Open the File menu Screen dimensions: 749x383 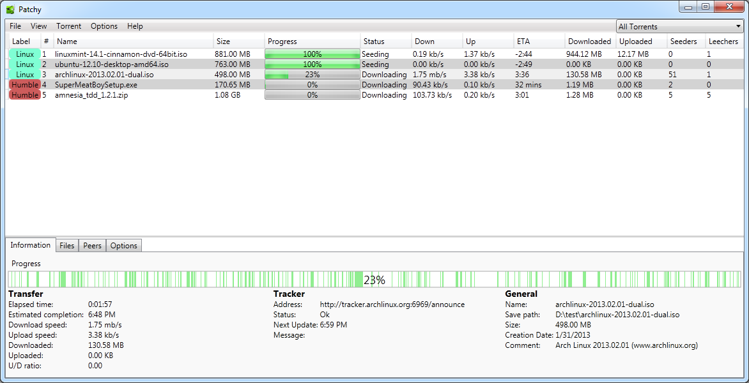tap(15, 26)
